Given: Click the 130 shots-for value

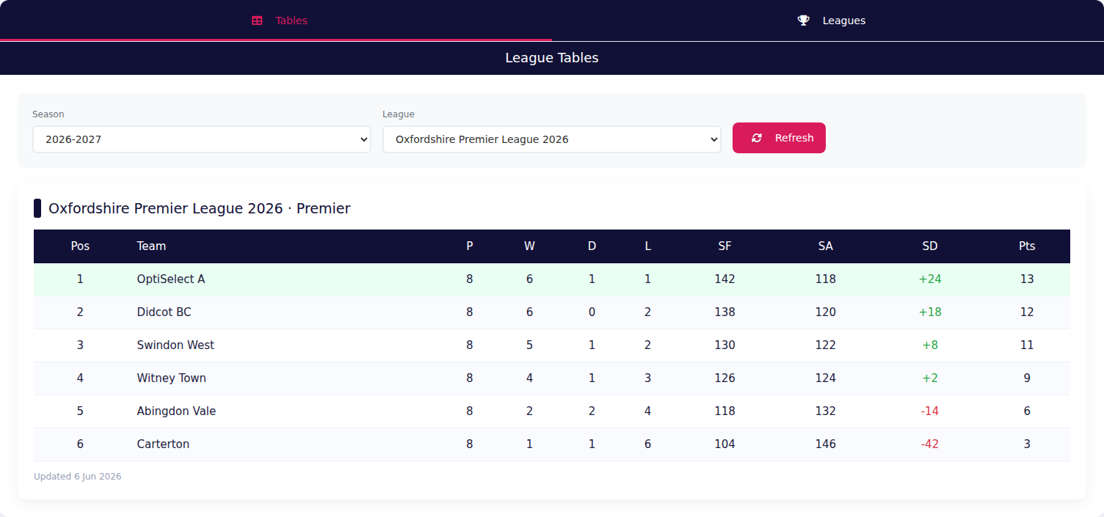Looking at the screenshot, I should [724, 345].
